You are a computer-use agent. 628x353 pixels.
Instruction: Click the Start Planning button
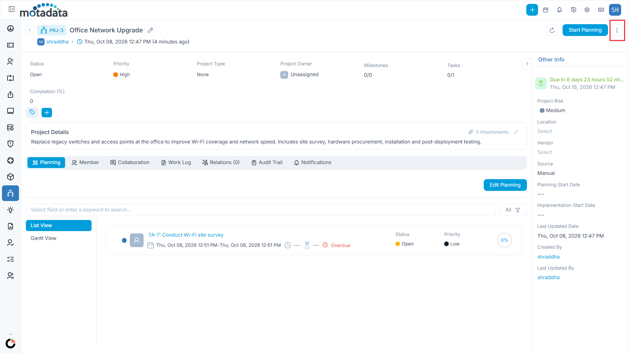[585, 30]
